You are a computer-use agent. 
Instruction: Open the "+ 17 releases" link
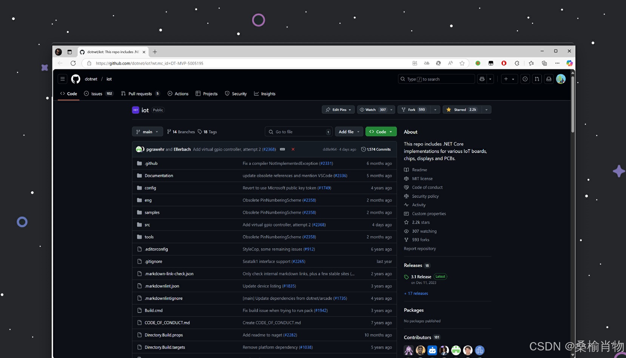[416, 293]
